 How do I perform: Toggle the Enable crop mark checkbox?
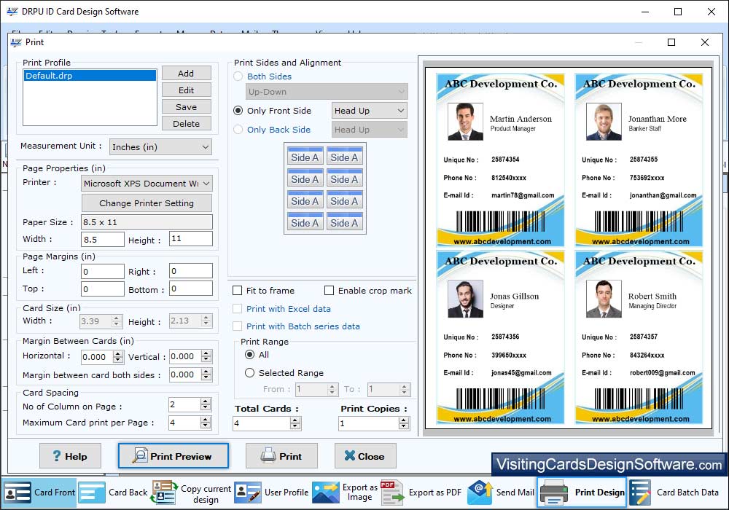pos(330,290)
